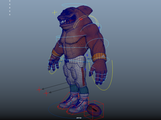
Task: Pick the small red circle control on the head
Action: 81,19
